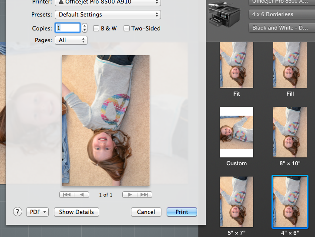315x237 pixels.
Task: Jump to last page in preview
Action: 145,195
